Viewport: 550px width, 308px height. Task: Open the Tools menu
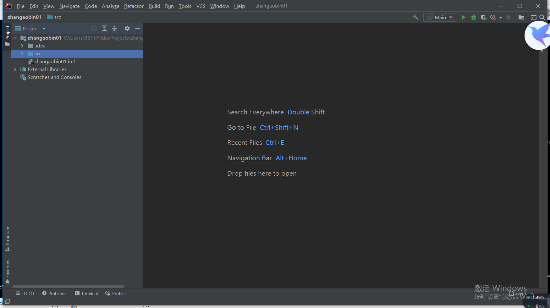185,6
